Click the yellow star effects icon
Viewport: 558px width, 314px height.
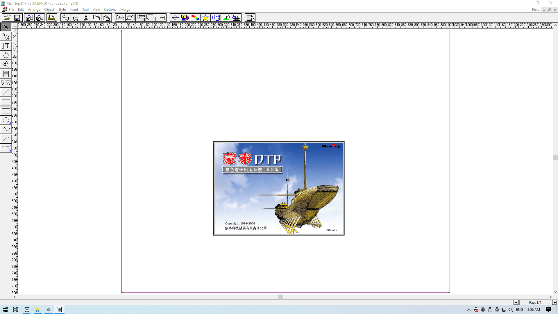pyautogui.click(x=205, y=18)
